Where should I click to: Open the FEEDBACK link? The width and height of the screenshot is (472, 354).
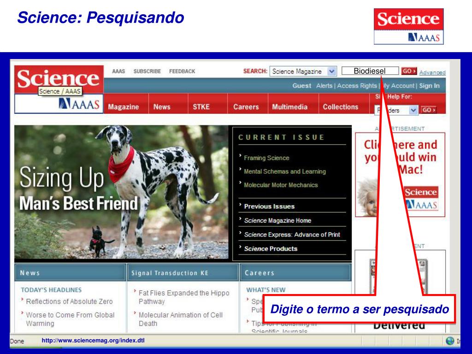(182, 71)
